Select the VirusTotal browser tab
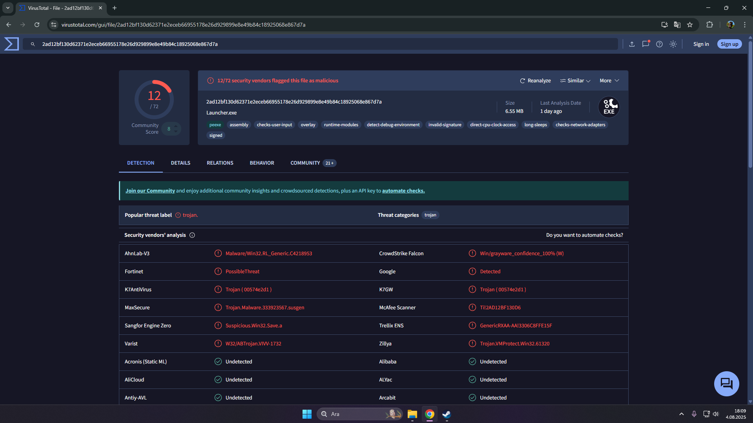 (x=61, y=8)
